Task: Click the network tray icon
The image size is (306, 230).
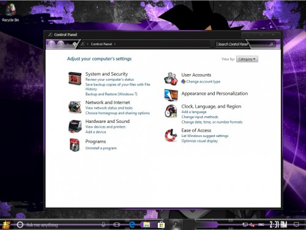Action: [x=245, y=224]
